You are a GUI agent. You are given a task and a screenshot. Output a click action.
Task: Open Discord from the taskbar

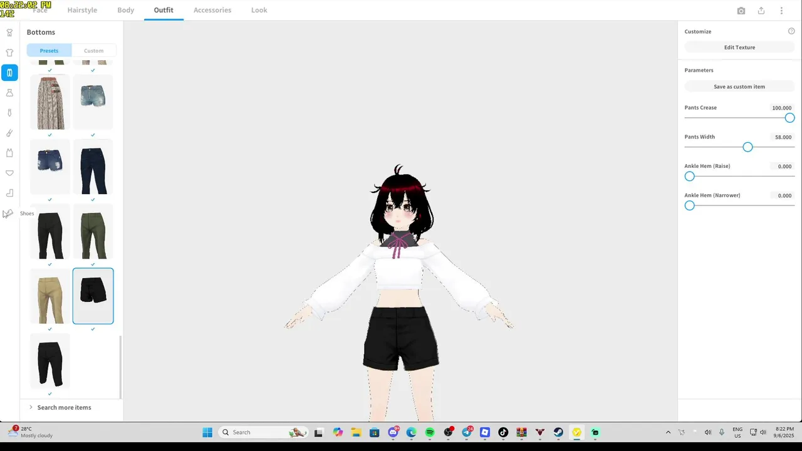click(x=393, y=432)
